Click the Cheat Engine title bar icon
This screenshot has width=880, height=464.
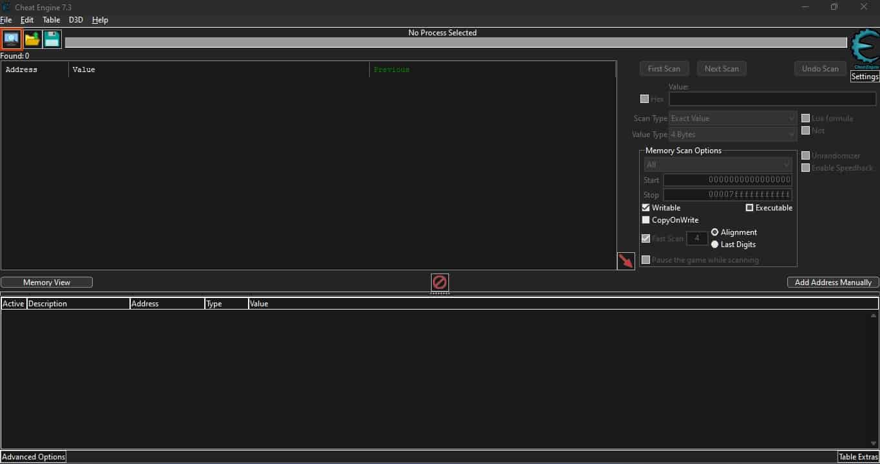pyautogui.click(x=7, y=7)
